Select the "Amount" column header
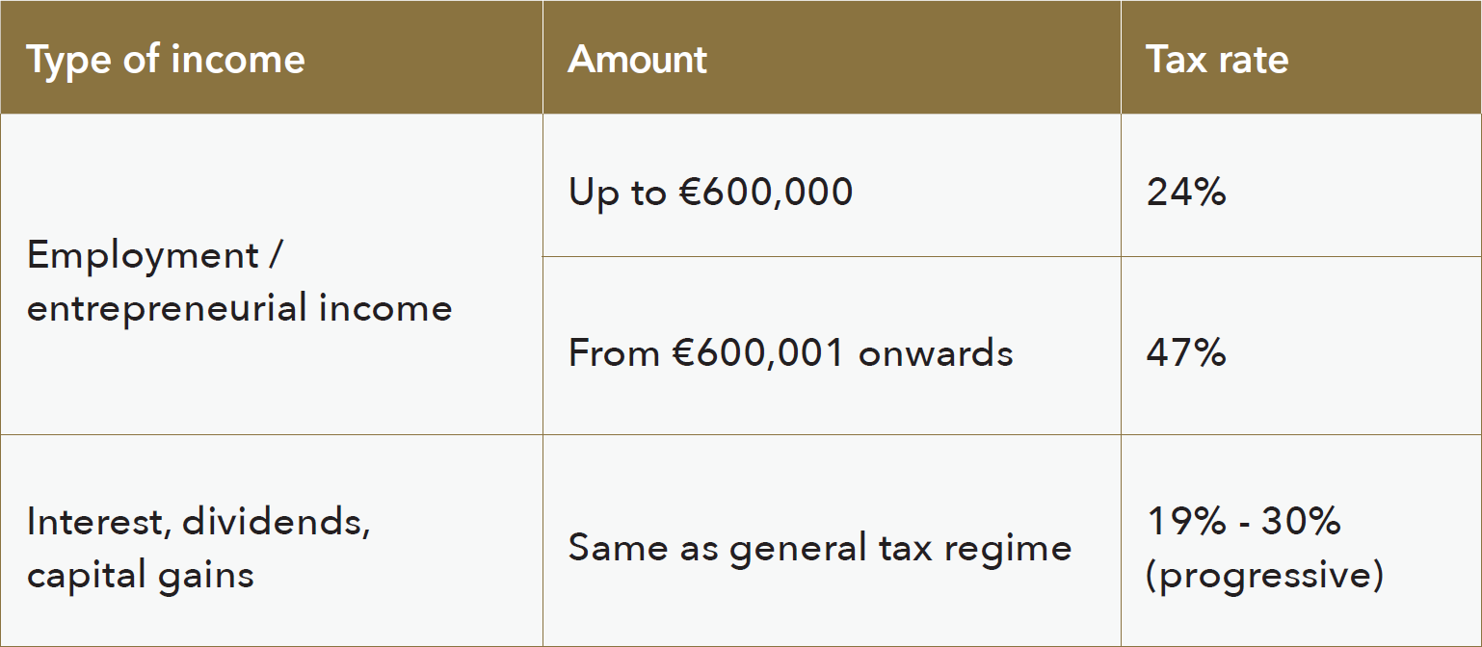1482x647 pixels. tap(637, 60)
